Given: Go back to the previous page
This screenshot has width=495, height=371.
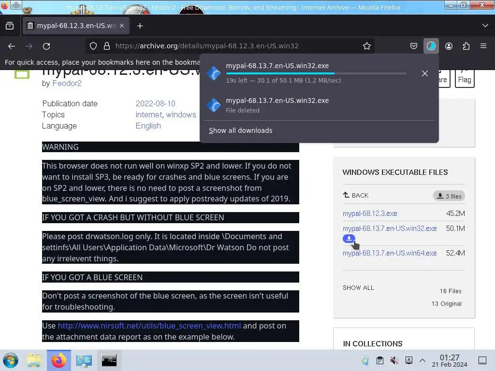Looking at the screenshot, I should click(x=12, y=46).
